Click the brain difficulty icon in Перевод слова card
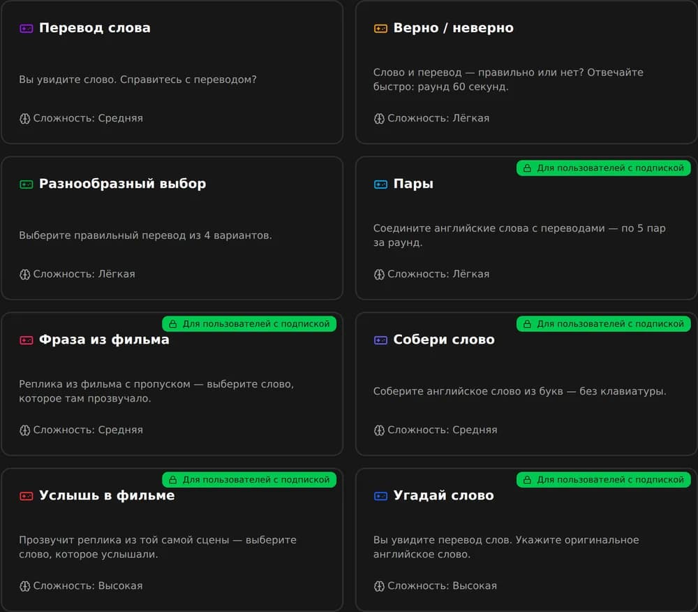 [25, 119]
